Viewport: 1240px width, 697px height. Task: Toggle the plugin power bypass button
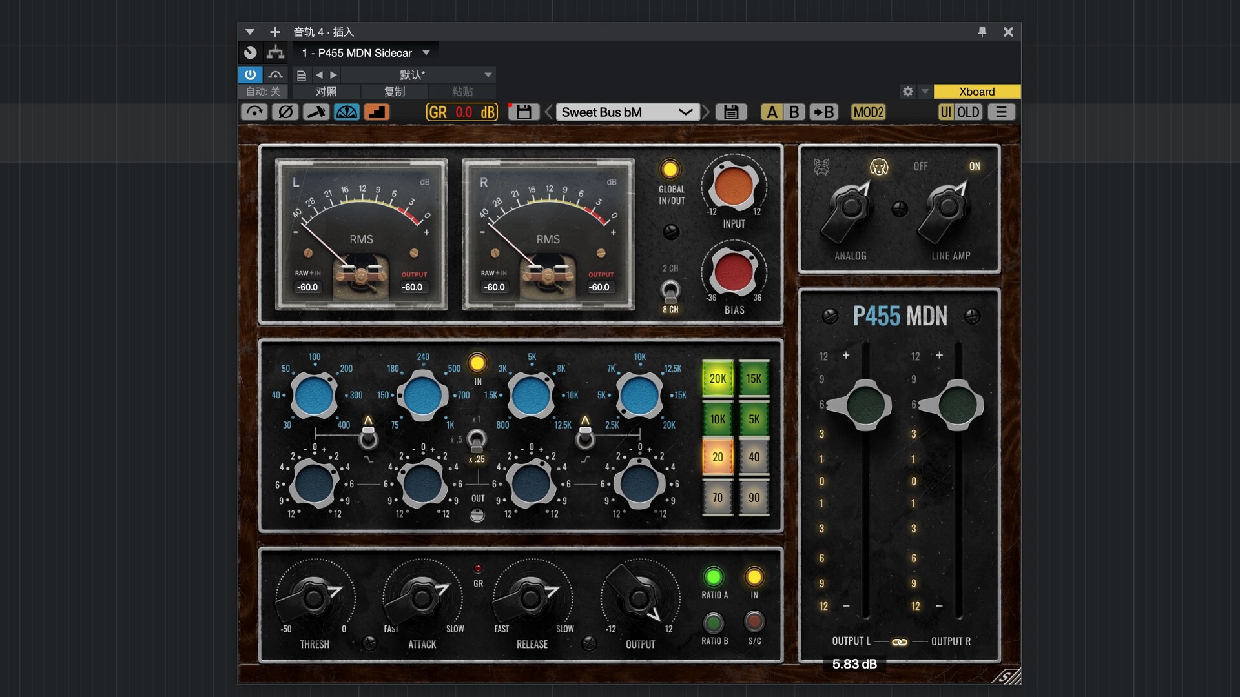[x=250, y=75]
